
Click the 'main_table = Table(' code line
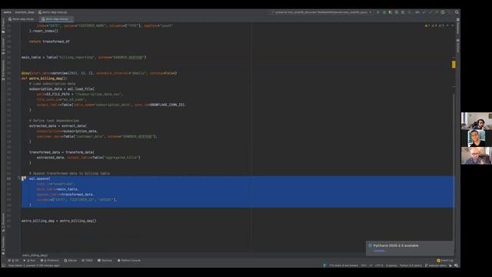coord(84,58)
